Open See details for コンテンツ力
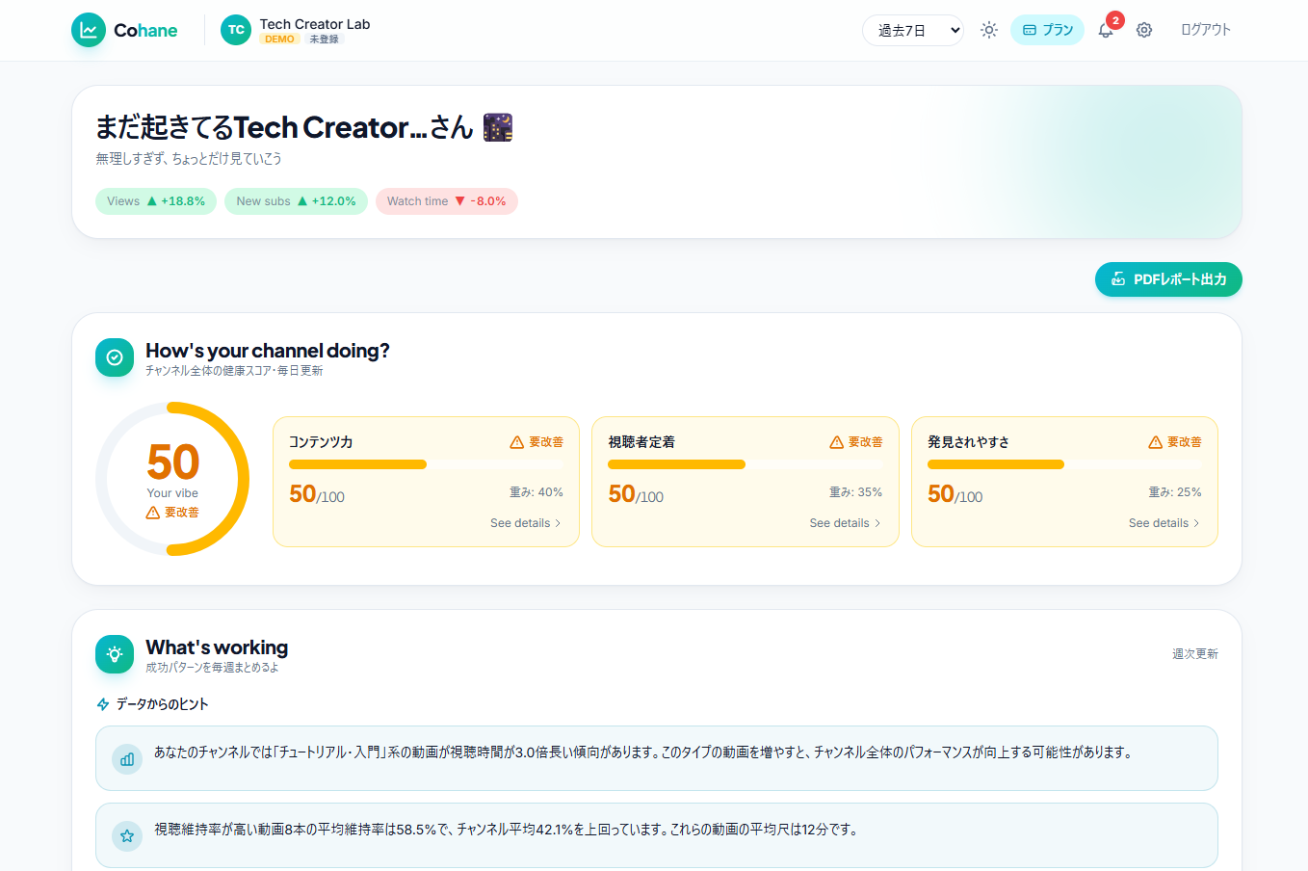Viewport: 1308px width, 871px height. coord(526,523)
